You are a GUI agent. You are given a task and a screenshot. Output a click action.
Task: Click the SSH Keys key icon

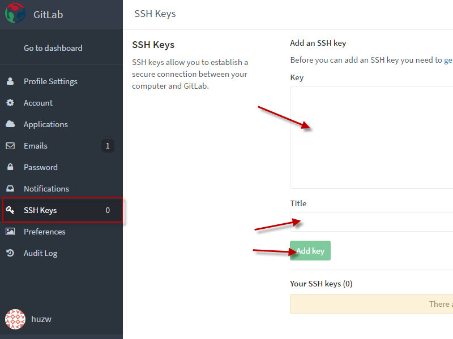click(10, 210)
